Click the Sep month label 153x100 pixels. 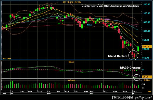tap(92, 93)
